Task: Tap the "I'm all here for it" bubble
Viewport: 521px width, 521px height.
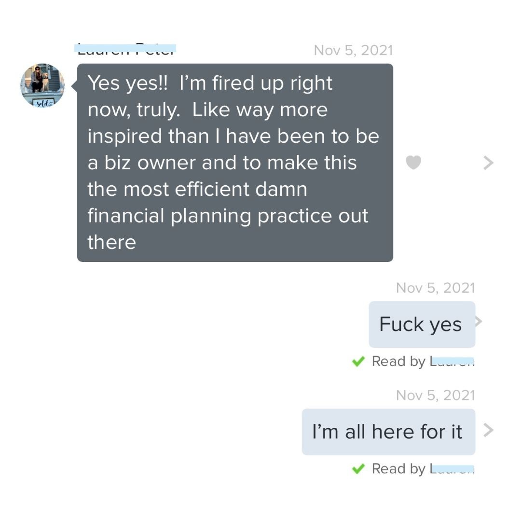Action: tap(388, 432)
